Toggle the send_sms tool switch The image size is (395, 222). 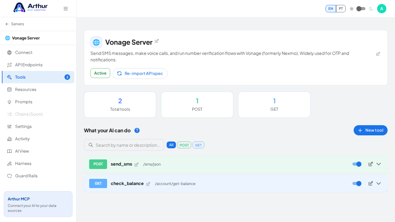tap(357, 164)
